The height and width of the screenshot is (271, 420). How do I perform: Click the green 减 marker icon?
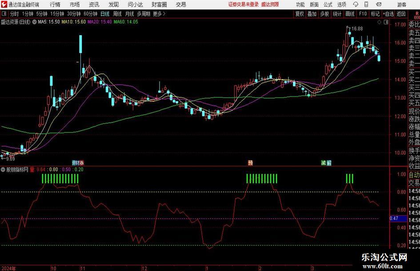coord(324,162)
